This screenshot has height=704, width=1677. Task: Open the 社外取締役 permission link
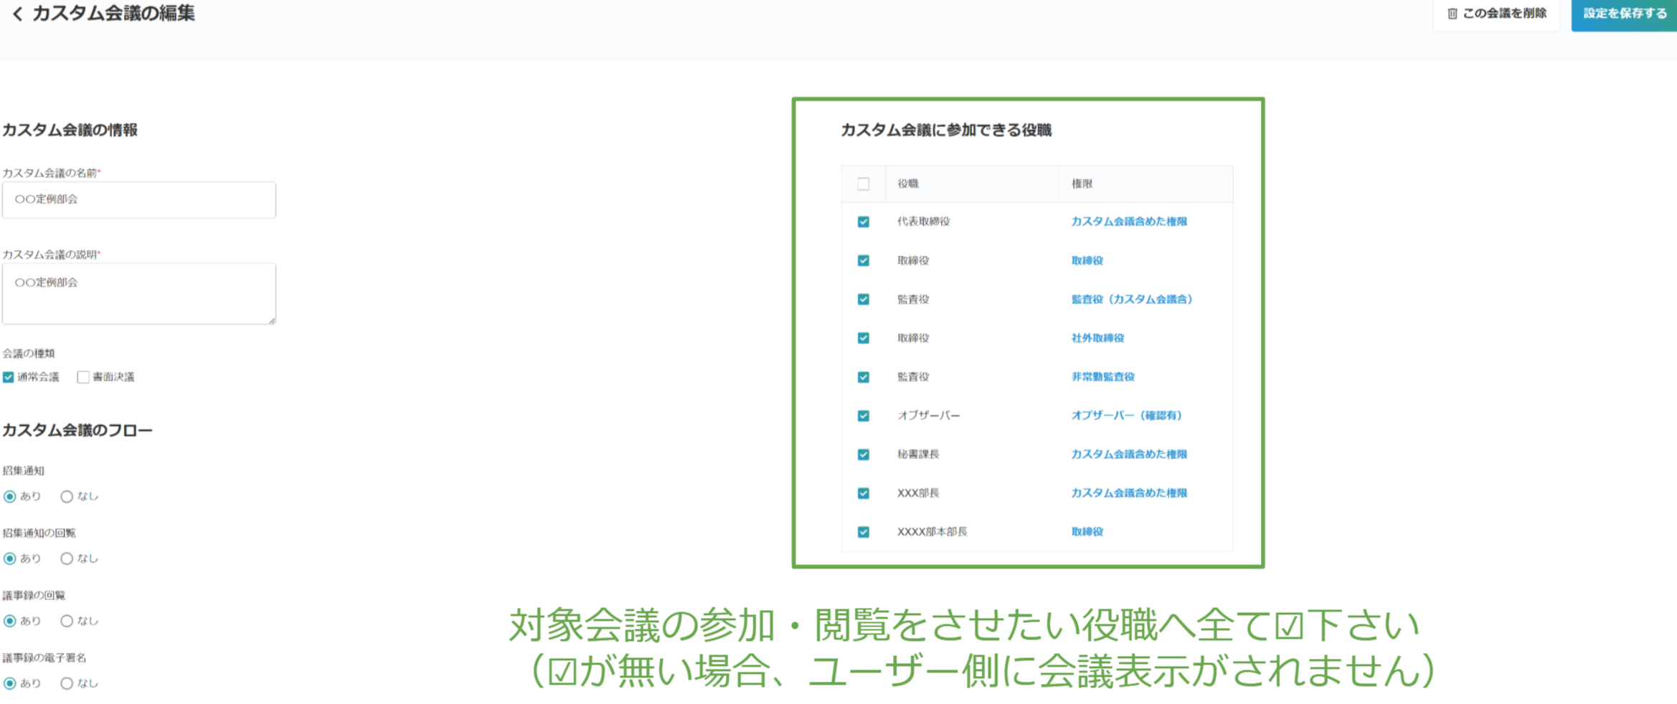point(1097,338)
